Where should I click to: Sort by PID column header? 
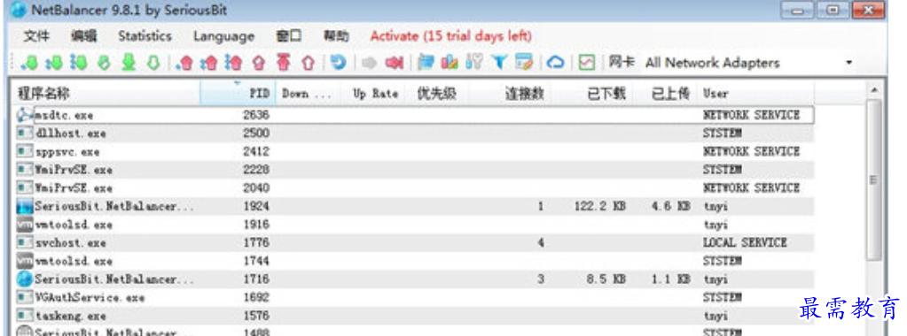click(x=237, y=94)
